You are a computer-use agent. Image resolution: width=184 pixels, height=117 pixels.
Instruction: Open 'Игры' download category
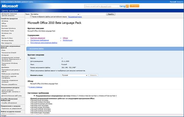coord(3,50)
